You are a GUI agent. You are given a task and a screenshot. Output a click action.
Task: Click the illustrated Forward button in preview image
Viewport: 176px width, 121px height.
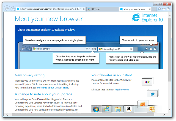click(x=29, y=49)
